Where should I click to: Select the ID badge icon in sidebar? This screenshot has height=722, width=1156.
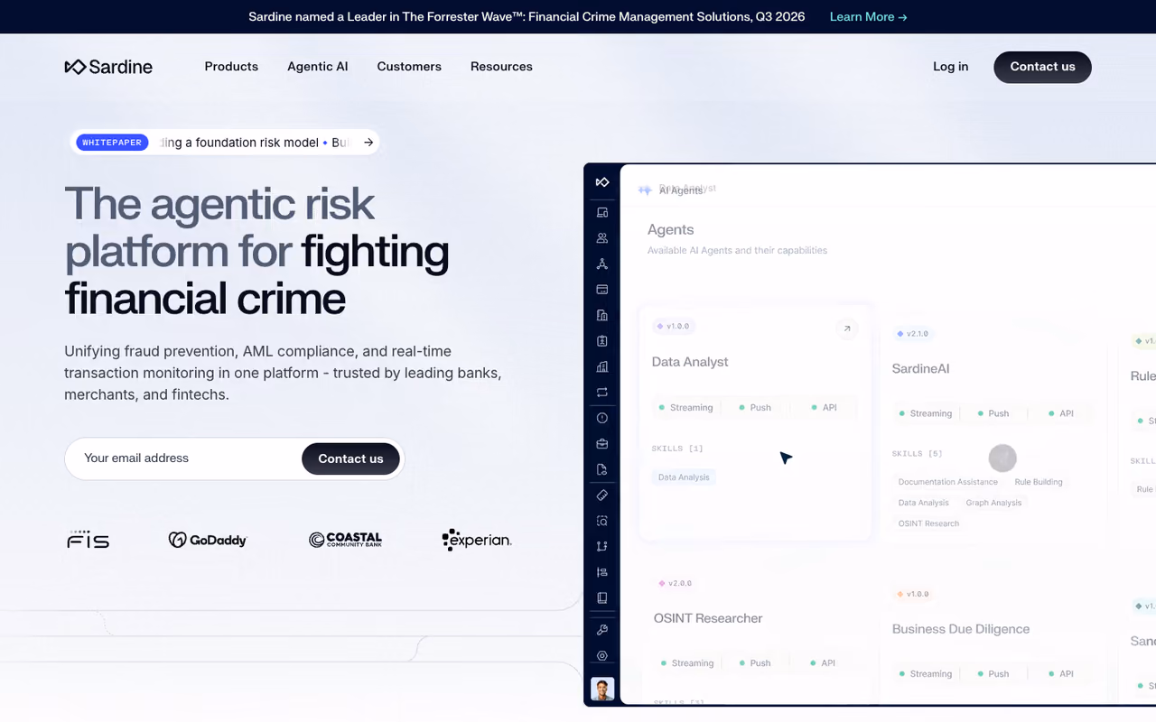point(602,341)
